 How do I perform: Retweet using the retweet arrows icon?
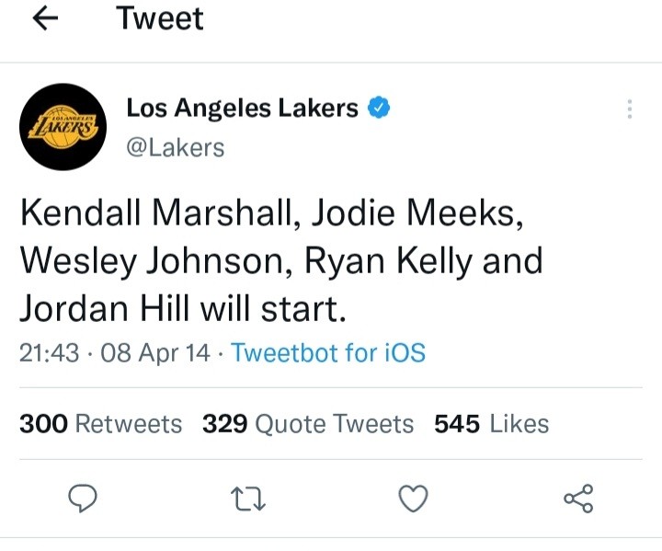(248, 499)
